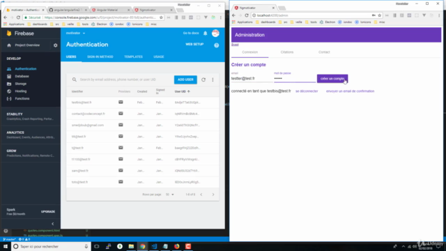446x251 pixels.
Task: Select the sam@test.fr user row
Action: [142, 171]
